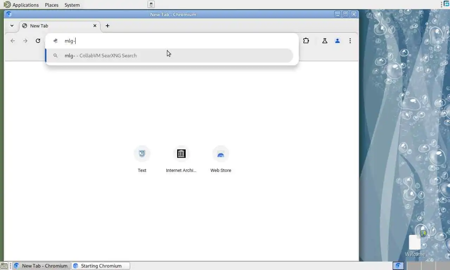Image resolution: width=450 pixels, height=270 pixels.
Task: Expand the tab search dropdown arrow
Action: click(12, 26)
